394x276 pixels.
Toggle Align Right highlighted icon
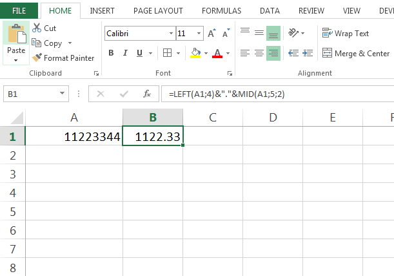click(273, 53)
